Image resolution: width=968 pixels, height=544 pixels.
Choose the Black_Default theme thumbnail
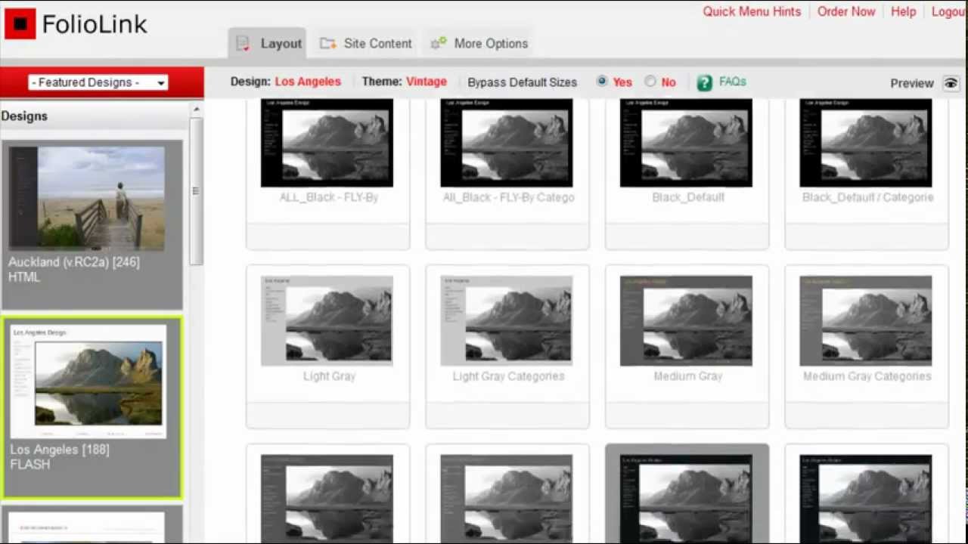coord(686,142)
